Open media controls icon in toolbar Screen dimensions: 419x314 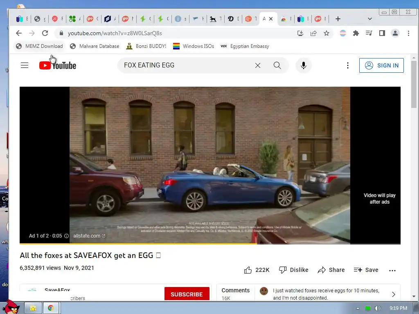point(369,33)
